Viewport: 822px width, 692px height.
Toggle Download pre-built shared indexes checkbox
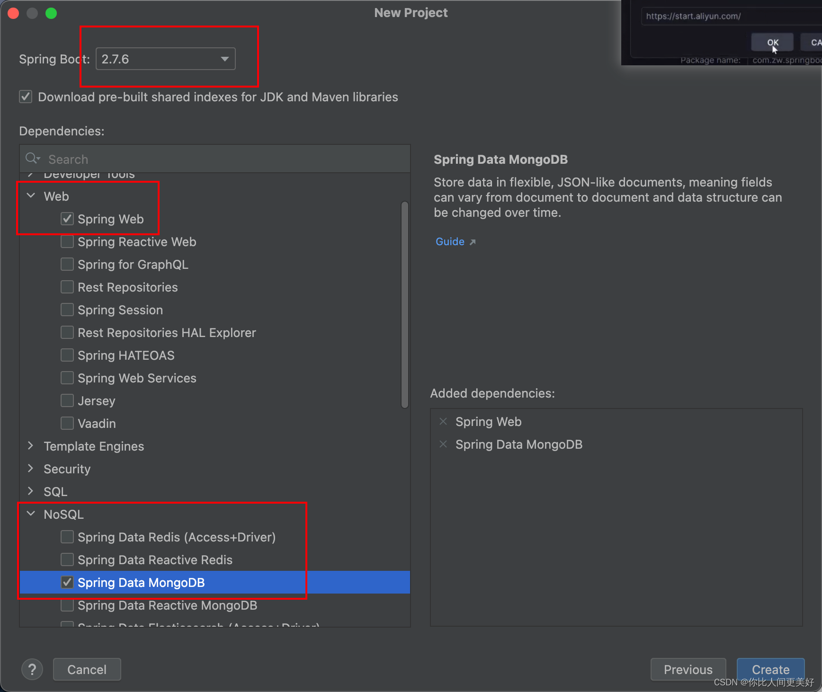[26, 97]
